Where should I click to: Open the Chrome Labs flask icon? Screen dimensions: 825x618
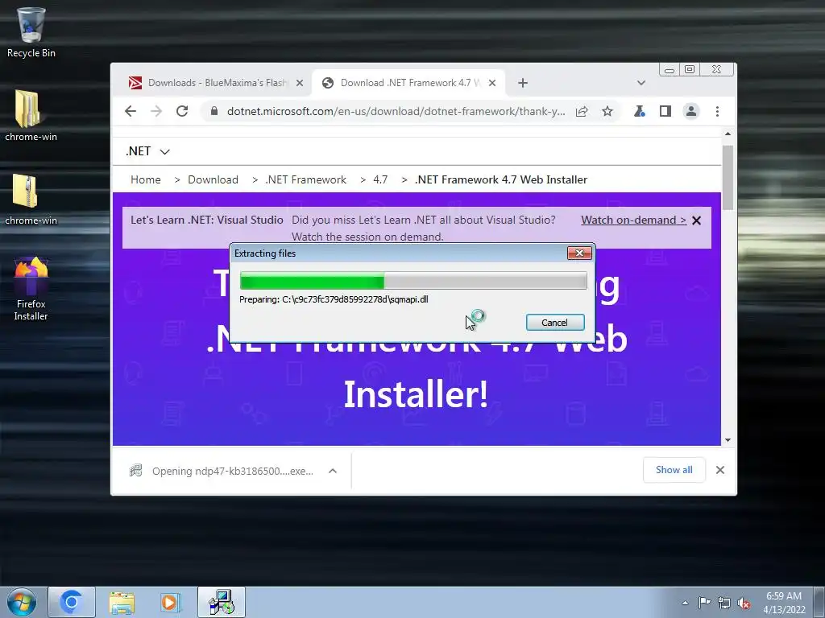(639, 111)
